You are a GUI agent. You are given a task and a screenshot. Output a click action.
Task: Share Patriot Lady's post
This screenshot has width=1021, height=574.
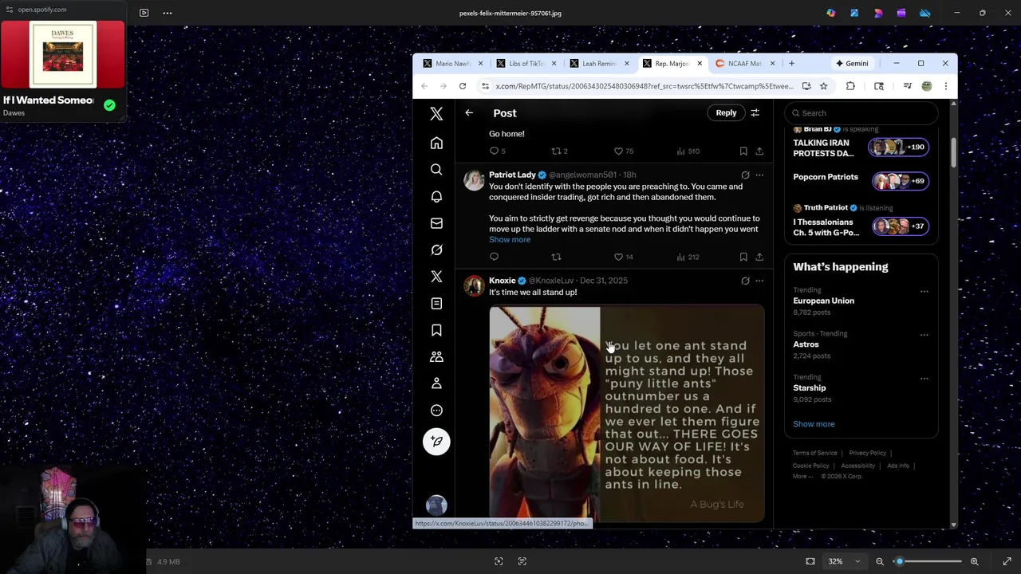click(759, 257)
